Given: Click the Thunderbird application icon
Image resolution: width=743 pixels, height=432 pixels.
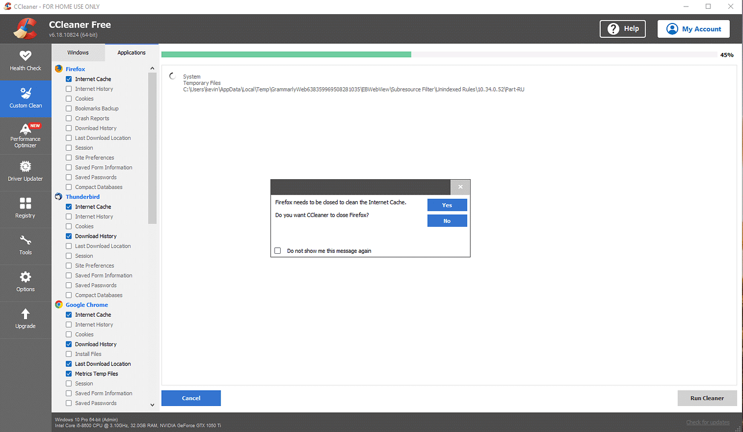Looking at the screenshot, I should (59, 197).
